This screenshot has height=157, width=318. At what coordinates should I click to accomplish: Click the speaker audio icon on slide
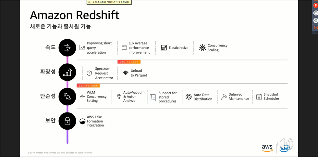pos(285,145)
